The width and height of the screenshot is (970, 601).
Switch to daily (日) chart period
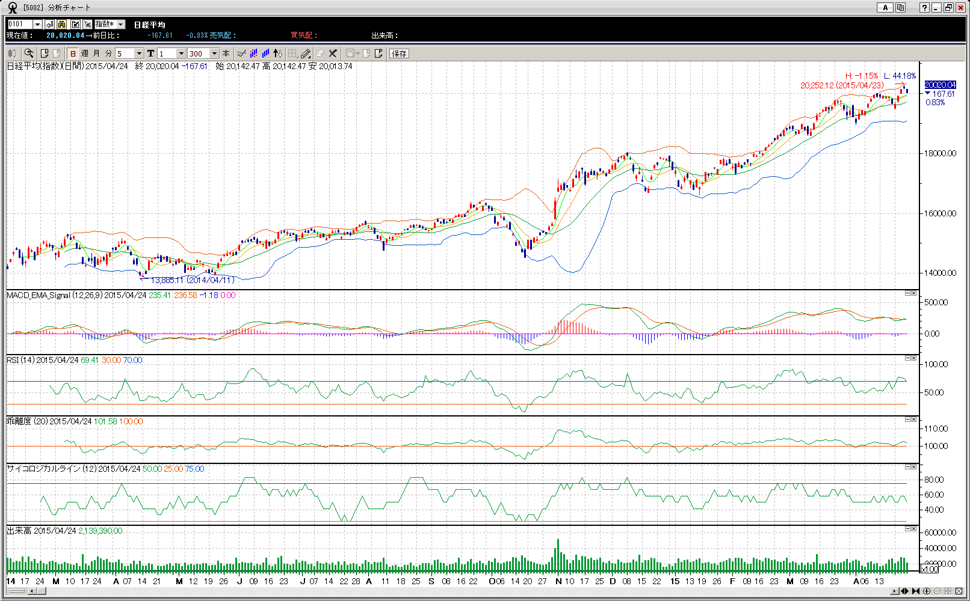coord(73,53)
